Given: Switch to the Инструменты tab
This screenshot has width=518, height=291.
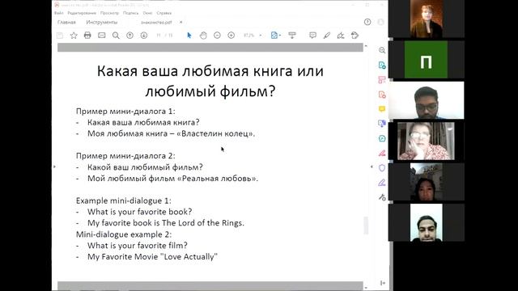Looking at the screenshot, I should tap(101, 22).
